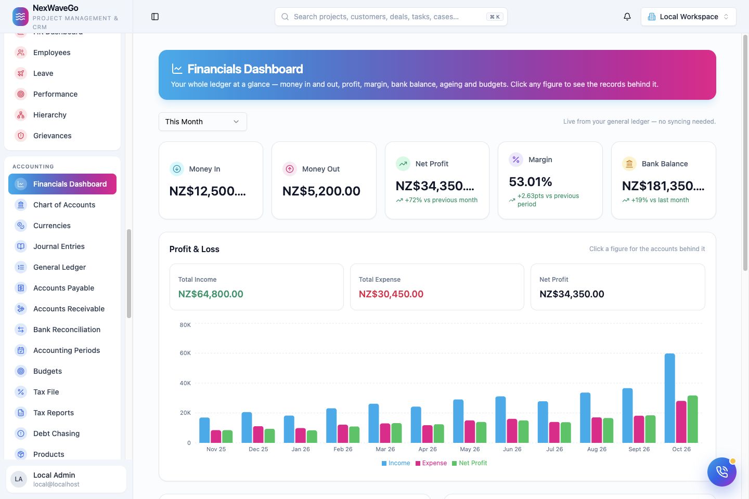This screenshot has height=499, width=749.
Task: Click the Sept 26 axis label
Action: pyautogui.click(x=639, y=449)
